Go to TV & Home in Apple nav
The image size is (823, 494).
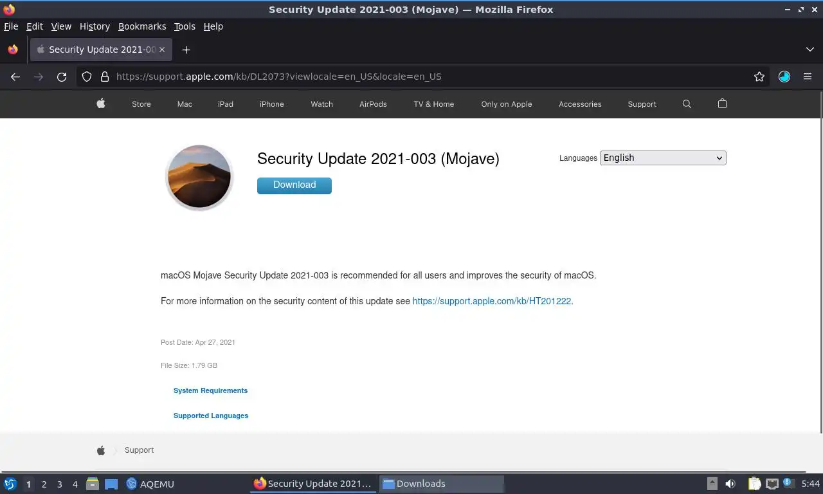click(434, 104)
